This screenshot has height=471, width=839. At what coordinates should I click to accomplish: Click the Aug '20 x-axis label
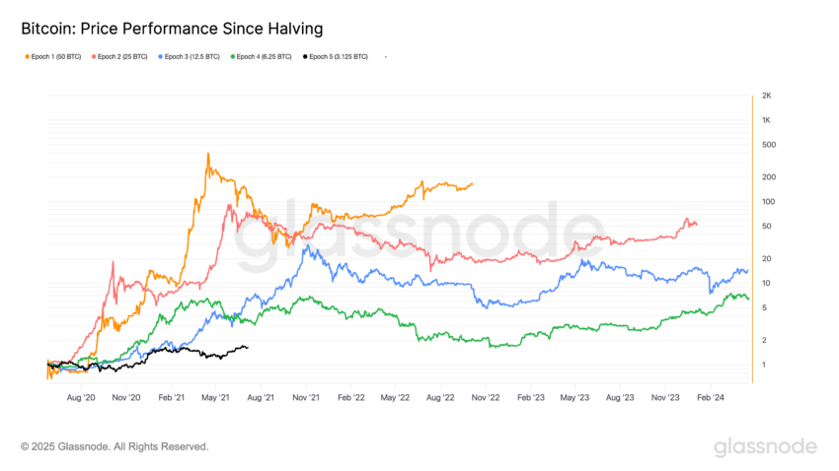[x=82, y=398]
